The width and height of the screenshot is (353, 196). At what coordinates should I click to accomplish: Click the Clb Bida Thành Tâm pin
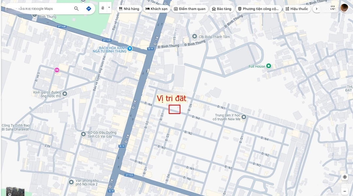point(194,36)
